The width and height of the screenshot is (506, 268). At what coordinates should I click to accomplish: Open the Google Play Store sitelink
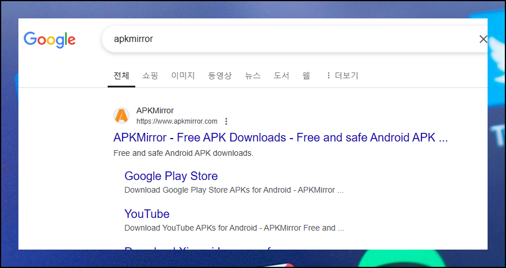click(x=171, y=176)
